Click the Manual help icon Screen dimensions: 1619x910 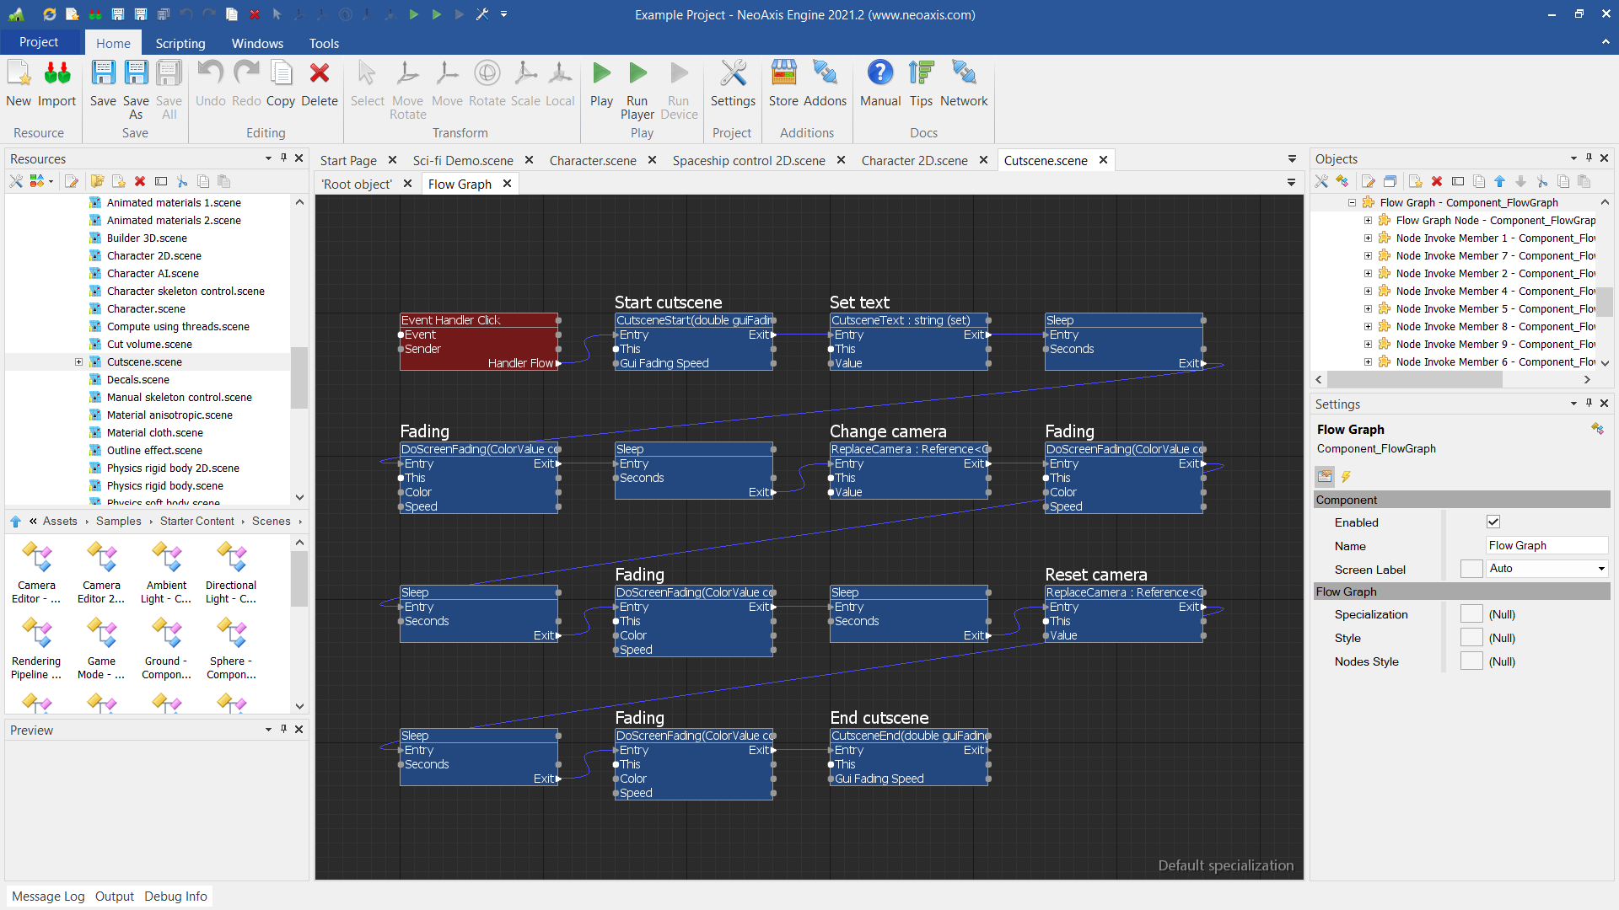pyautogui.click(x=879, y=74)
